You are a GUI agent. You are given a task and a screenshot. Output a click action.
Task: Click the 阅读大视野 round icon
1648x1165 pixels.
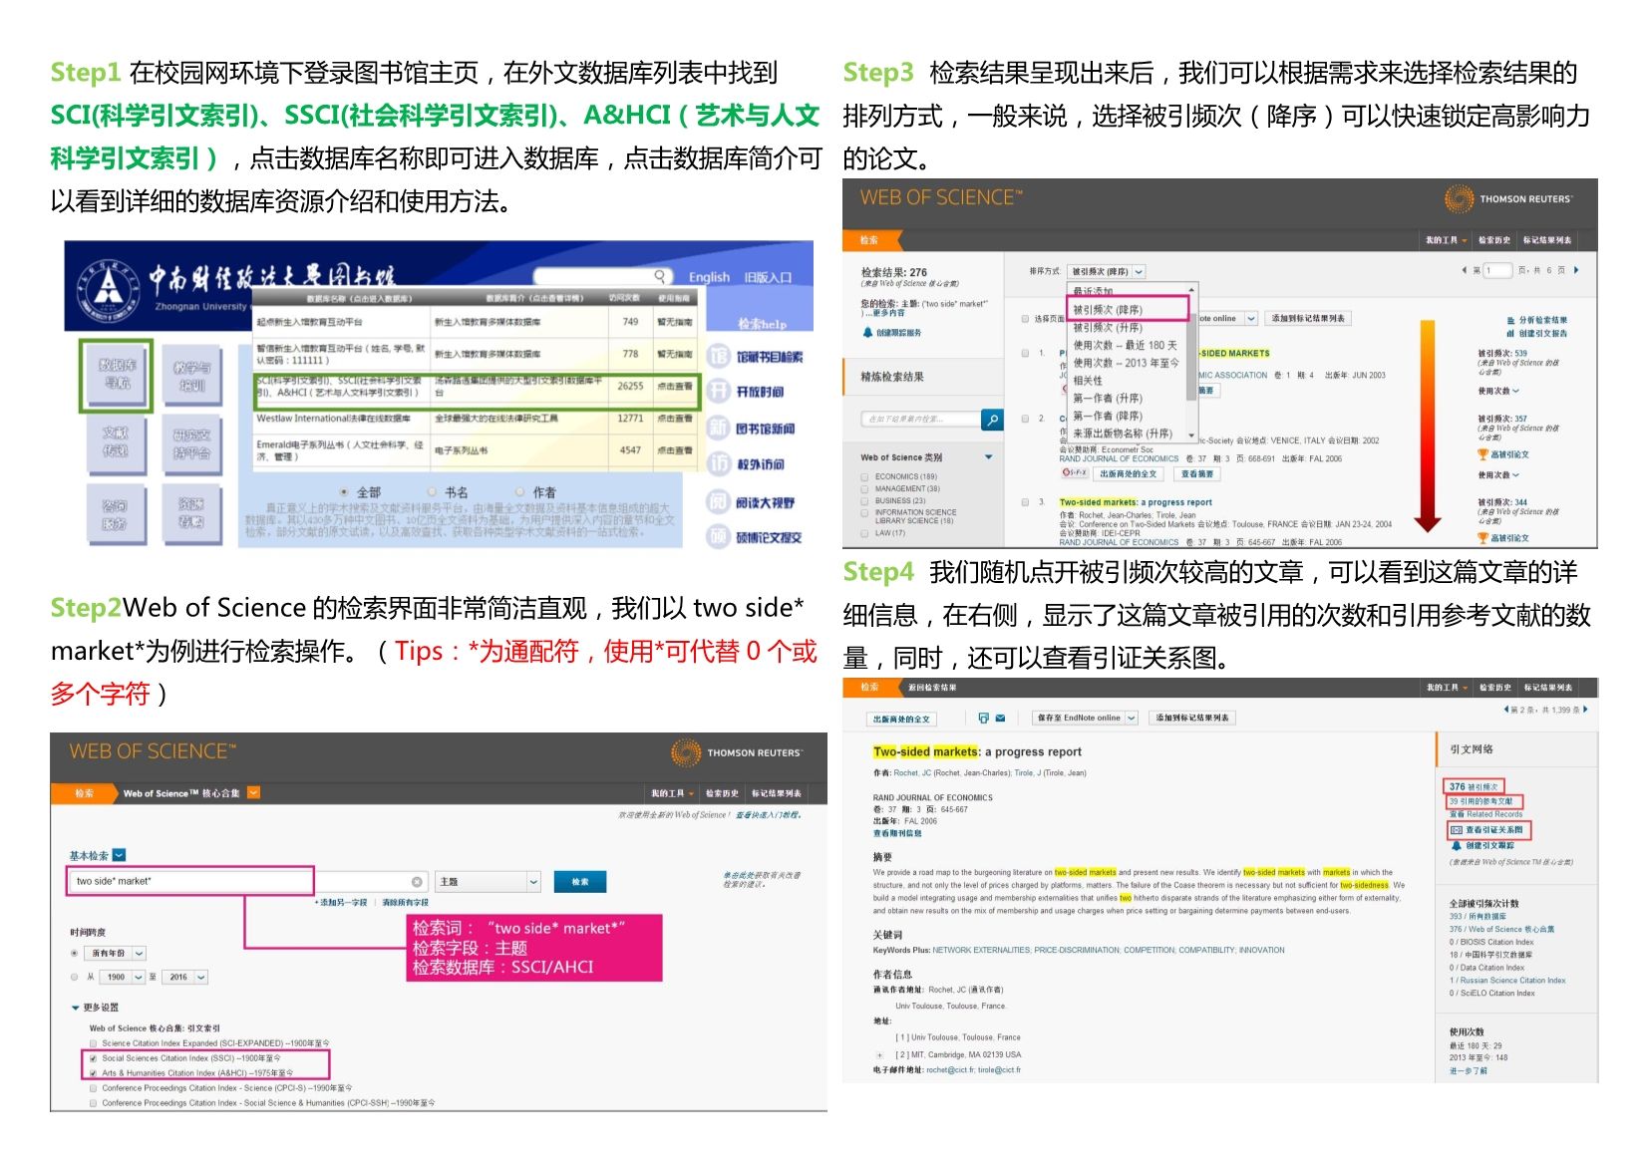pyautogui.click(x=719, y=502)
